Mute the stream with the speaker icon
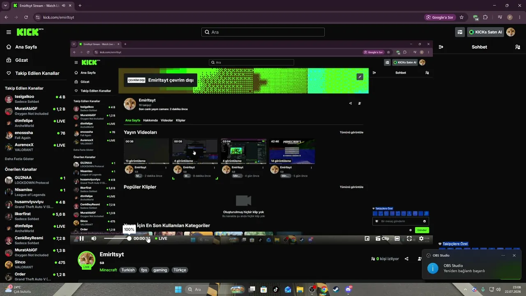The image size is (526, 296). [x=94, y=238]
